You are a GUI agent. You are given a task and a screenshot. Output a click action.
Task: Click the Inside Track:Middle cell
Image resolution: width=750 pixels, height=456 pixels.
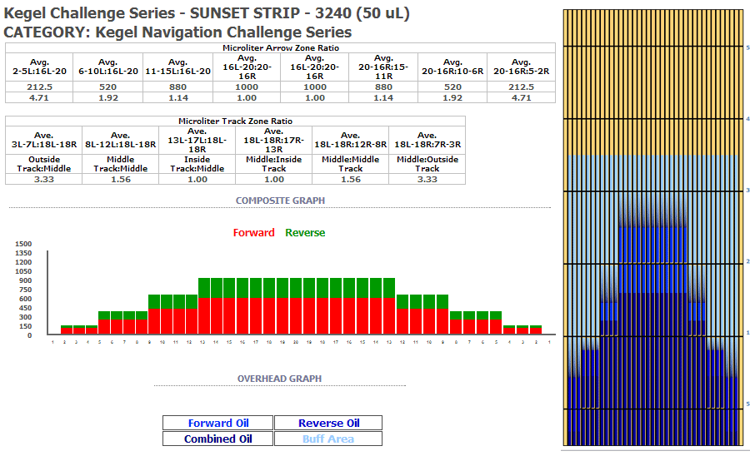coord(197,164)
